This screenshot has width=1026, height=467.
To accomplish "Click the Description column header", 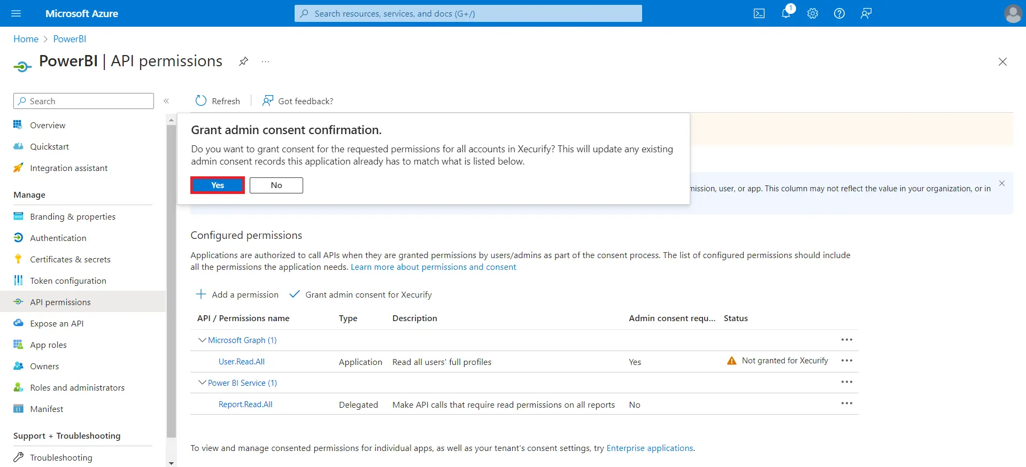I will click(415, 318).
